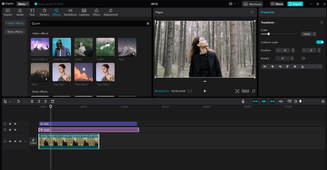This screenshot has width=327, height=170.
Task: Select Body effects in sidebar
Action: point(15,32)
